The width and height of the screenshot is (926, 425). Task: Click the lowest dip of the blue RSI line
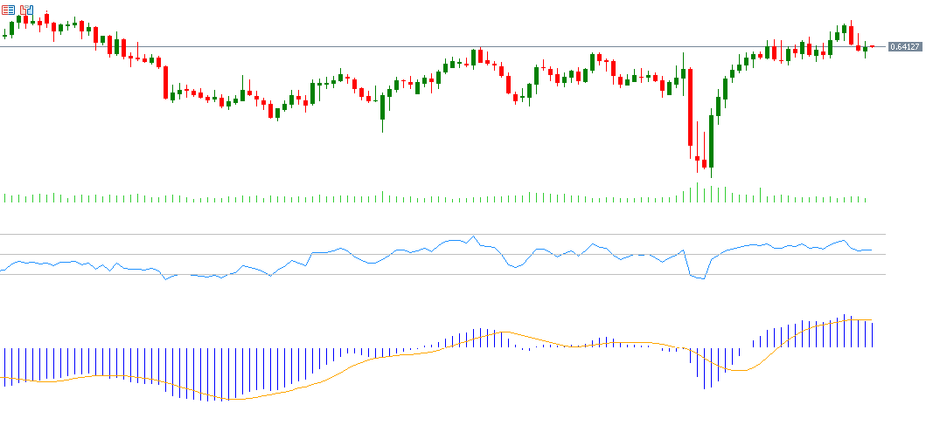(x=701, y=279)
